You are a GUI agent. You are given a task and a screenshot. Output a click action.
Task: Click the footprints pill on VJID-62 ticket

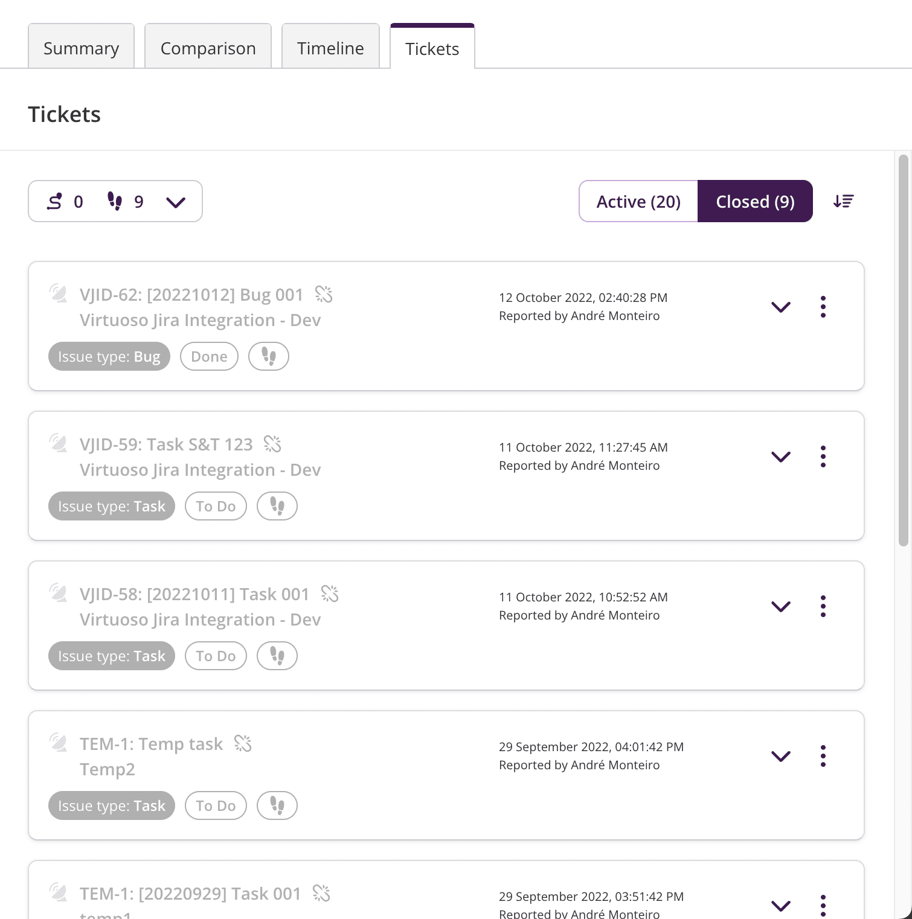click(x=268, y=356)
